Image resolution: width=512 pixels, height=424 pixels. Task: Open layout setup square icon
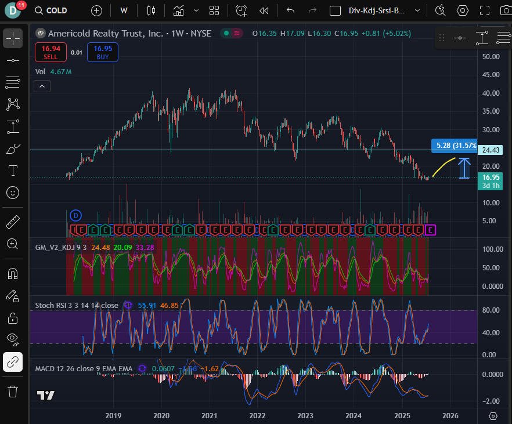335,11
